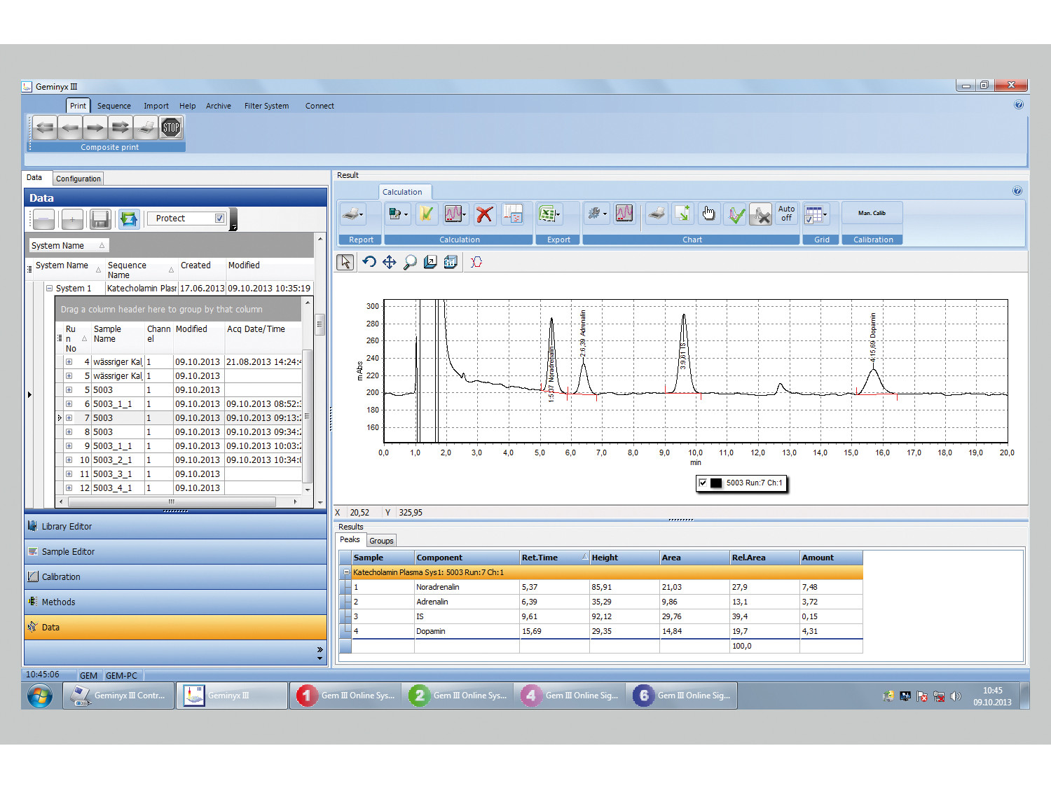Click the undo zoom arrow icon
The height and width of the screenshot is (788, 1051).
[x=369, y=262]
